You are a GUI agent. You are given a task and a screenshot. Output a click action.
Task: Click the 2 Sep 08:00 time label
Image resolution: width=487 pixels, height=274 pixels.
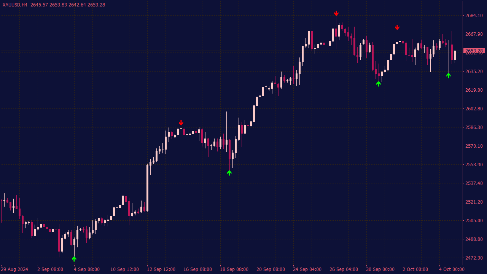50,269
